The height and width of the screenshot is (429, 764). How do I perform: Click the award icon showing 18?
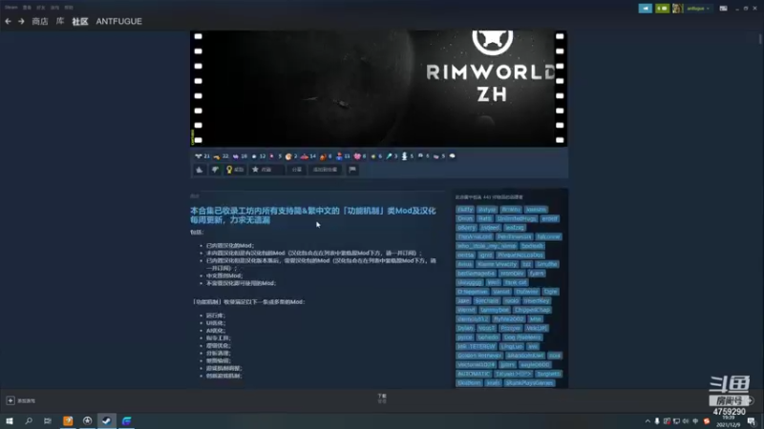tap(240, 156)
